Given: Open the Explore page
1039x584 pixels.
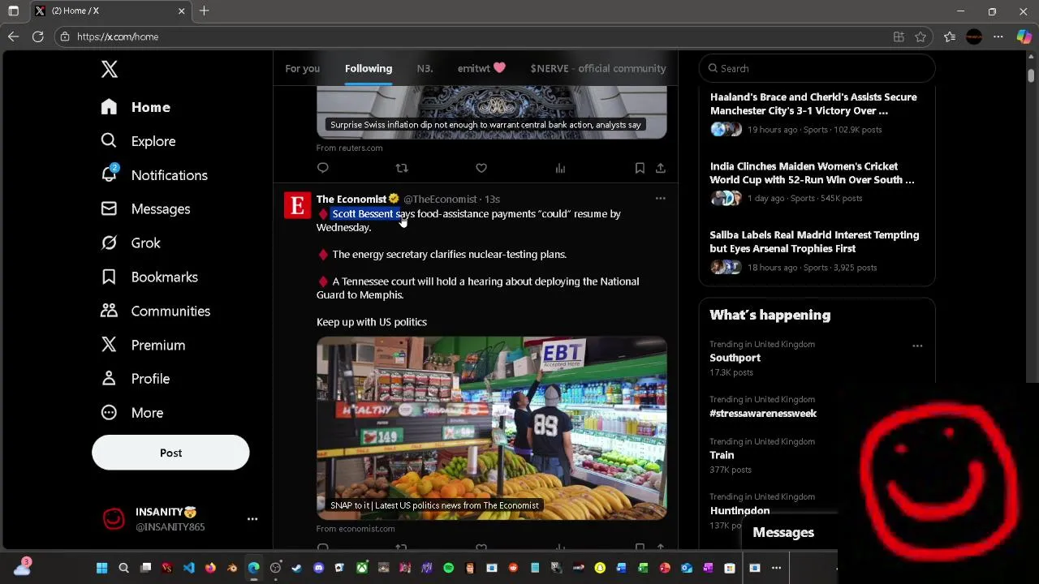Looking at the screenshot, I should point(138,141).
